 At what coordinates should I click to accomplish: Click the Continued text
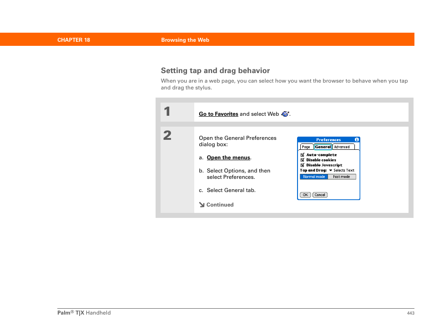(x=220, y=205)
